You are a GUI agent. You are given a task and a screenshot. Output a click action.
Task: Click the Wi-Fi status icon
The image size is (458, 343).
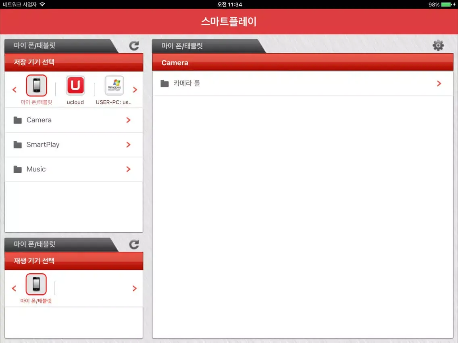point(42,4)
